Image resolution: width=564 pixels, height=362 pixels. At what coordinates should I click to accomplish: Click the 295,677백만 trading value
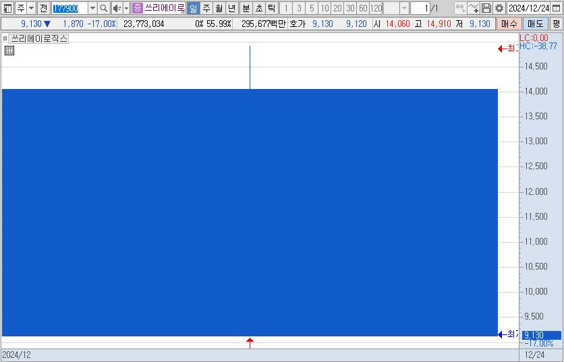click(263, 24)
